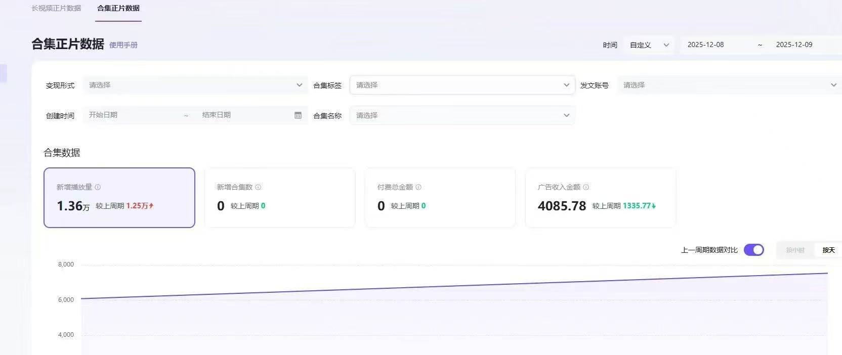Expand the 合集名称 dropdown
The width and height of the screenshot is (842, 355).
[462, 115]
